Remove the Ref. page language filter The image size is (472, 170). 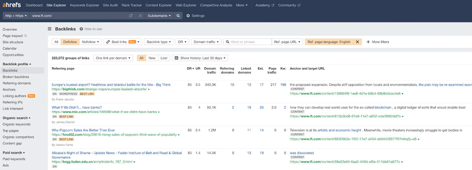pyautogui.click(x=358, y=42)
